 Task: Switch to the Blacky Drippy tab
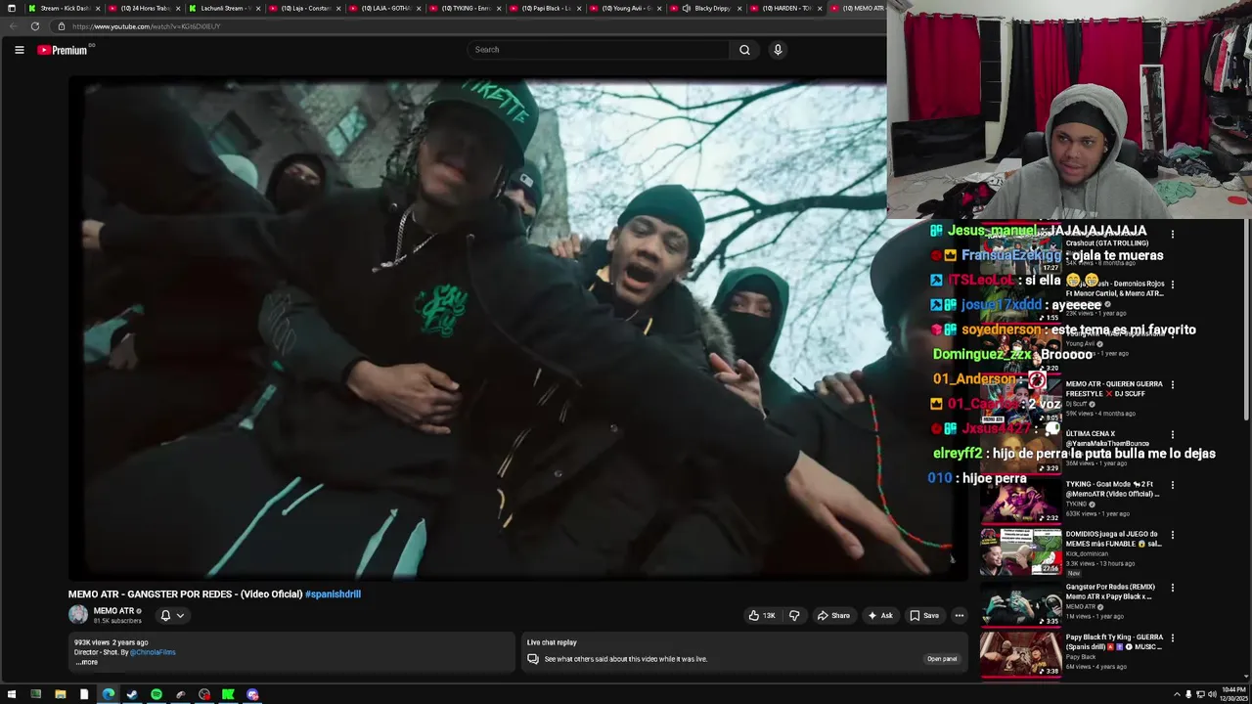[705, 8]
